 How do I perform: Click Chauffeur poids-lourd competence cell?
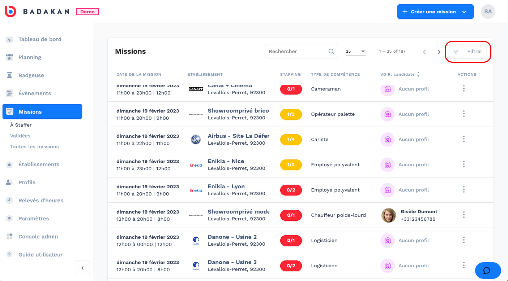pos(338,215)
